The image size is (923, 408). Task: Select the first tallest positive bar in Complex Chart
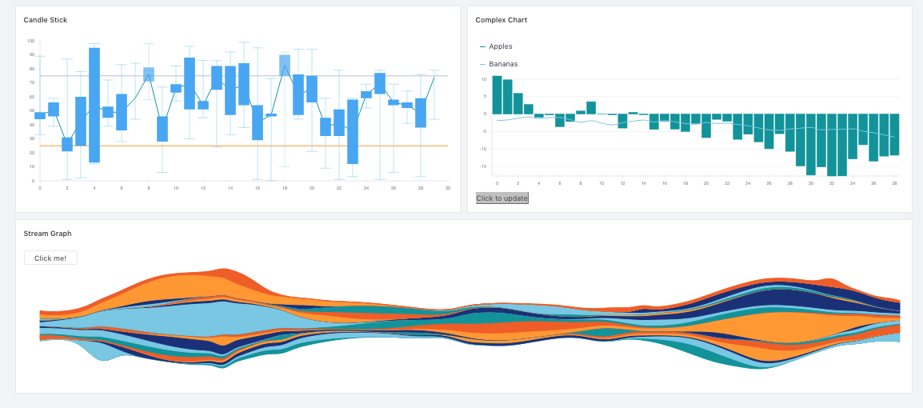[497, 94]
